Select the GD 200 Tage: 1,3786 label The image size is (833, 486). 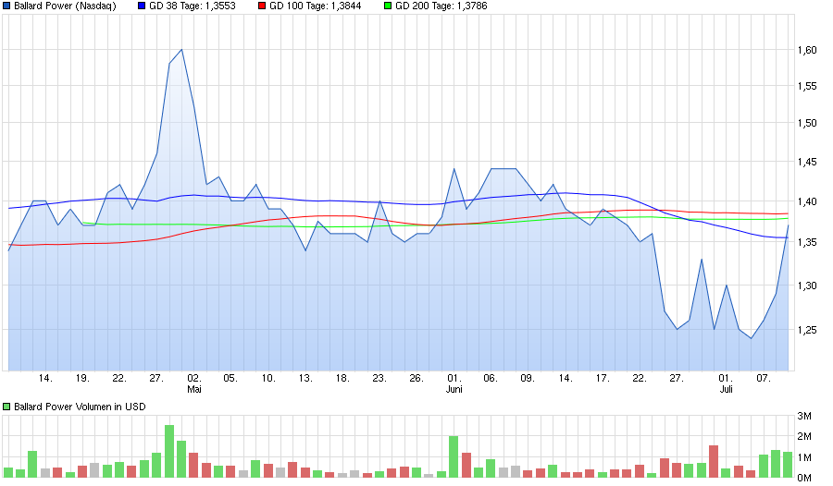(x=441, y=6)
